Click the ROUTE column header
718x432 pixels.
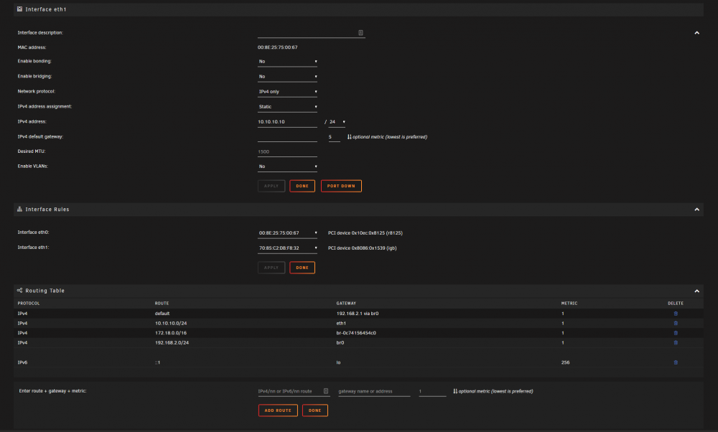pyautogui.click(x=162, y=304)
